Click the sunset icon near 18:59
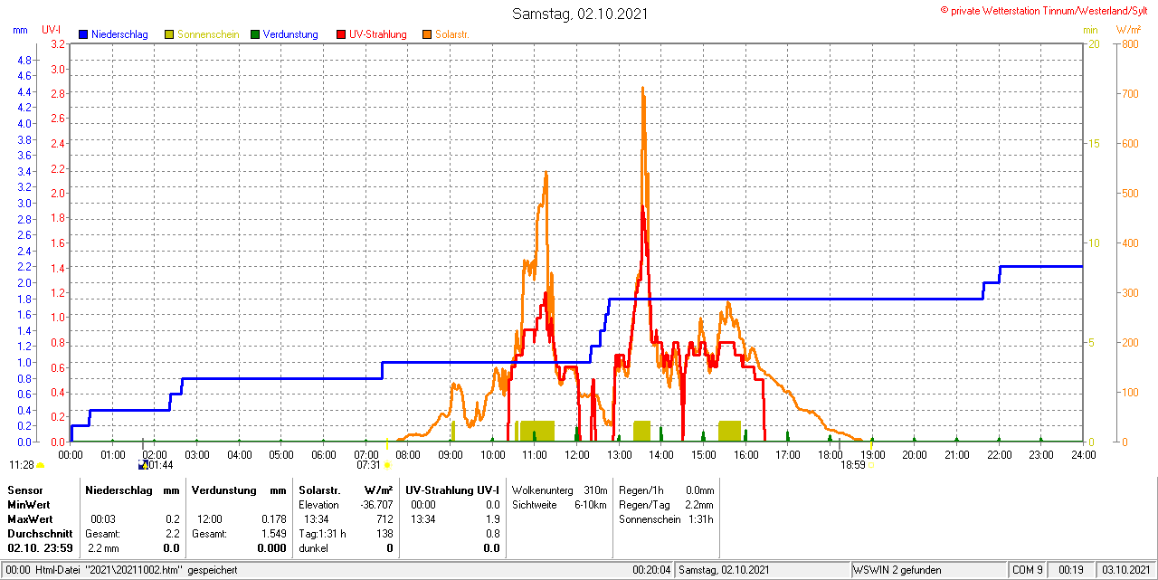This screenshot has width=1158, height=580. (870, 465)
